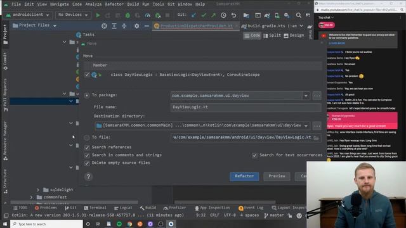Screen dimensions: 406x228
Task: Open the Commit tool window in the left sidebar
Action: point(5,61)
